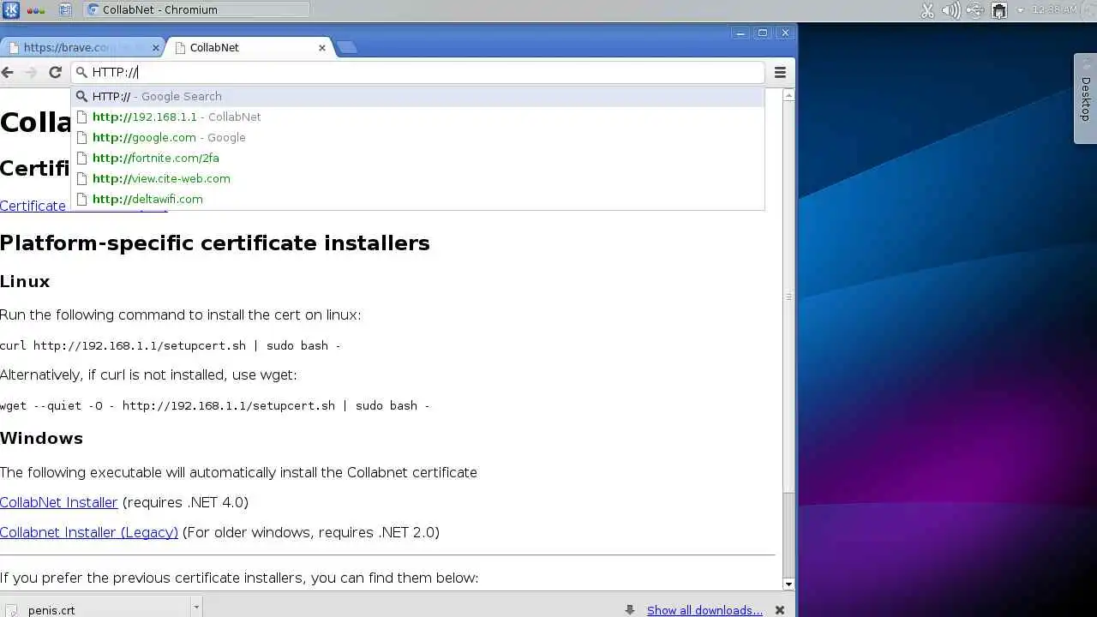The height and width of the screenshot is (617, 1097).
Task: Click the curl setupcert.sh command text
Action: pyautogui.click(x=170, y=345)
